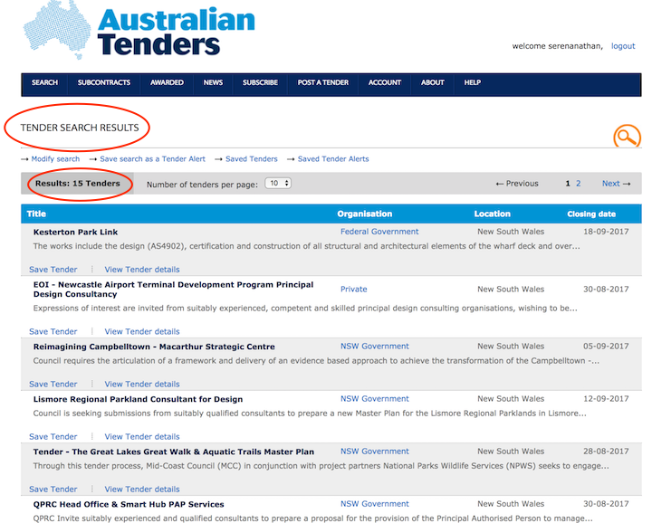
Task: Click the closing date 18-09-2017
Action: (x=606, y=232)
